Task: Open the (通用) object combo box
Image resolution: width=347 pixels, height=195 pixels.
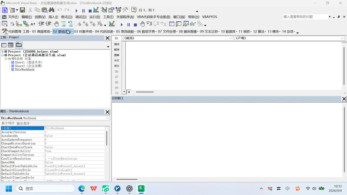Action: [x=178, y=38]
